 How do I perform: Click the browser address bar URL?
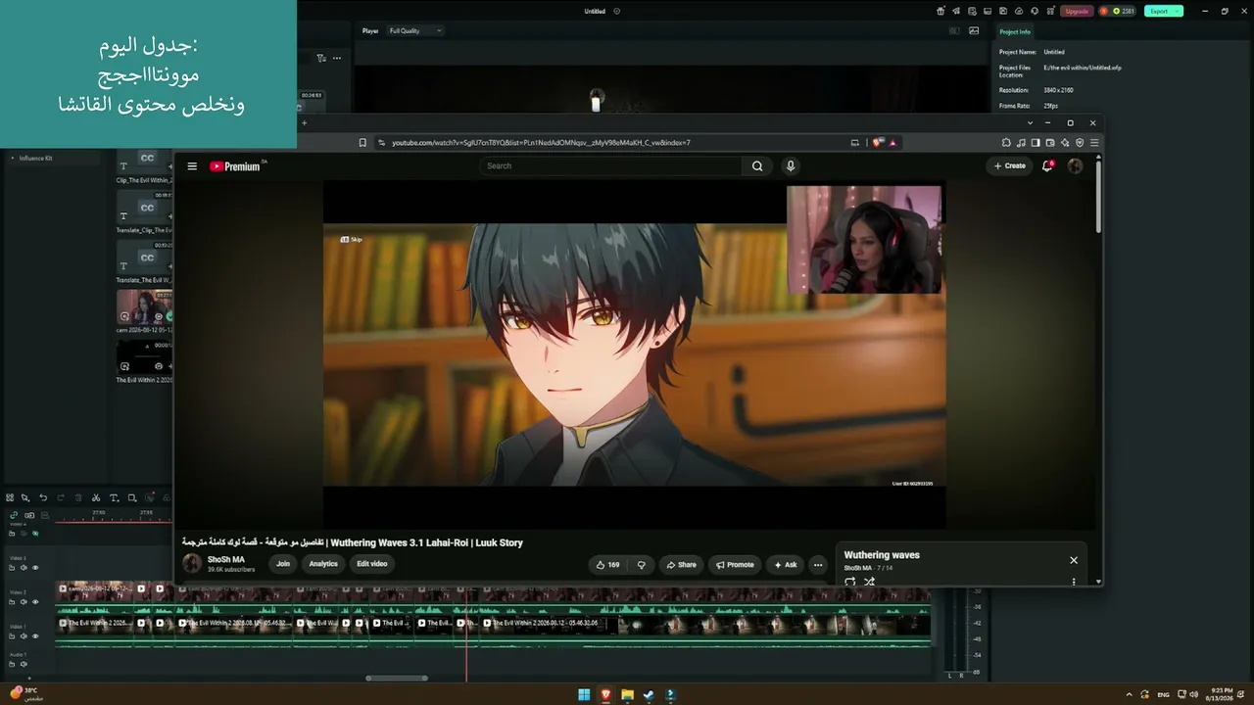click(x=541, y=143)
